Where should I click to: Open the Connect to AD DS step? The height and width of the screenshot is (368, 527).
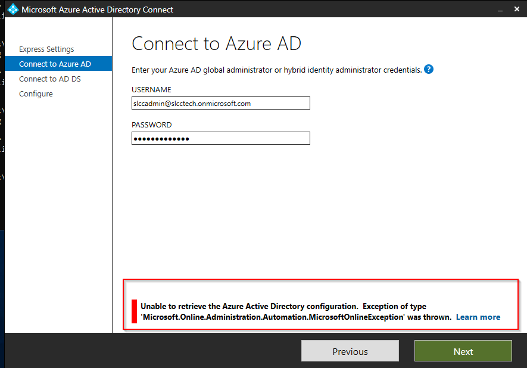[x=50, y=79]
